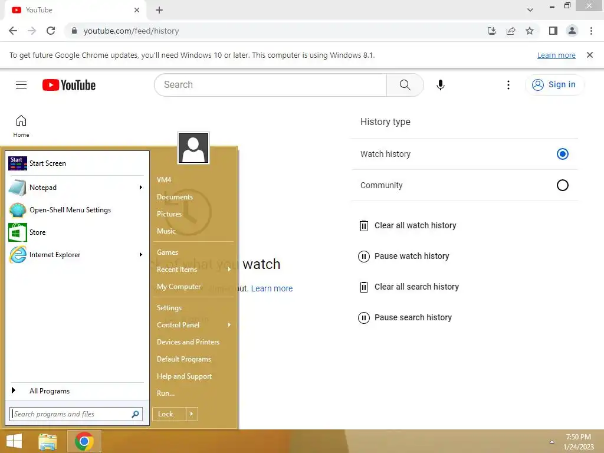Click the share page icon
604x453 pixels.
[511, 31]
